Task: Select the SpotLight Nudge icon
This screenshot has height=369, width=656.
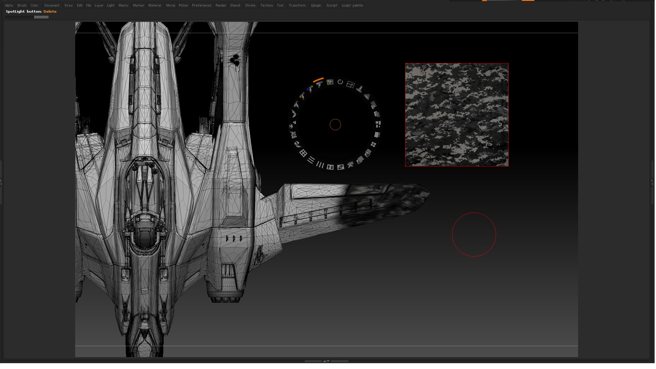Action: pyautogui.click(x=293, y=135)
